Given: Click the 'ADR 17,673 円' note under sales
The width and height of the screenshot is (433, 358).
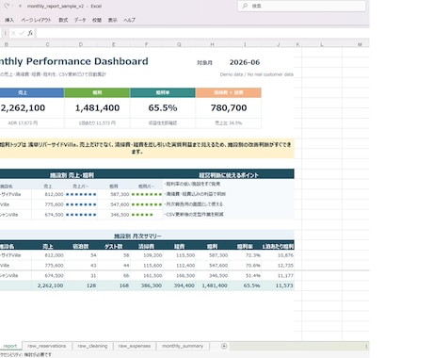Looking at the screenshot, I should (23, 123).
